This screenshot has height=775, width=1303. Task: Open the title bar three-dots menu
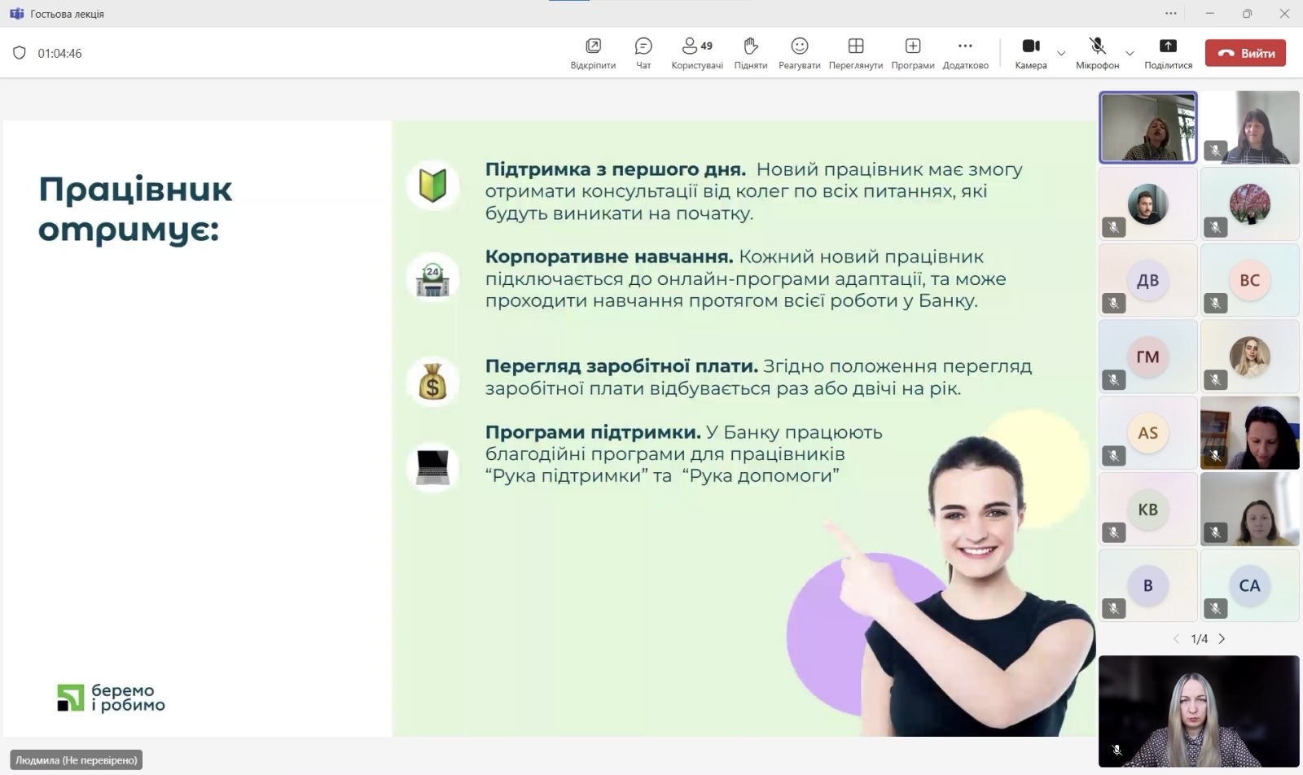tap(1171, 13)
